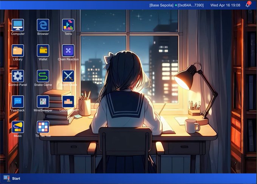Open the Realm Clash swords icon
The image size is (257, 184).
[68, 76]
